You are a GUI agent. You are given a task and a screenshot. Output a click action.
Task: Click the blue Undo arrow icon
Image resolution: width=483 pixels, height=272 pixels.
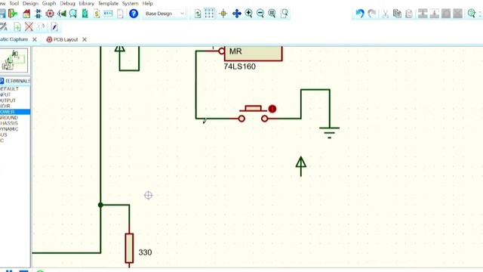click(360, 14)
